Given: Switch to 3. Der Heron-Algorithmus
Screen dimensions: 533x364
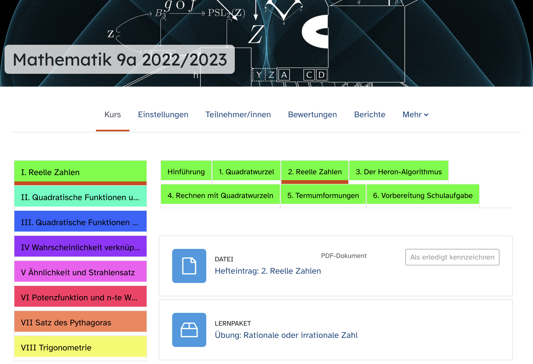Looking at the screenshot, I should pos(399,172).
